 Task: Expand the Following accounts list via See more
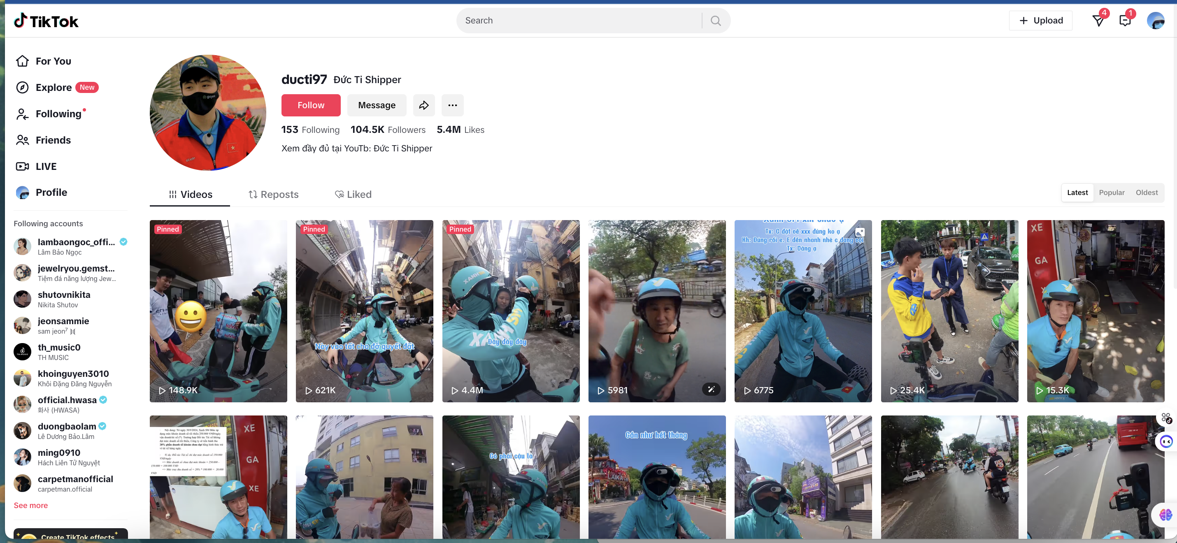(x=30, y=505)
